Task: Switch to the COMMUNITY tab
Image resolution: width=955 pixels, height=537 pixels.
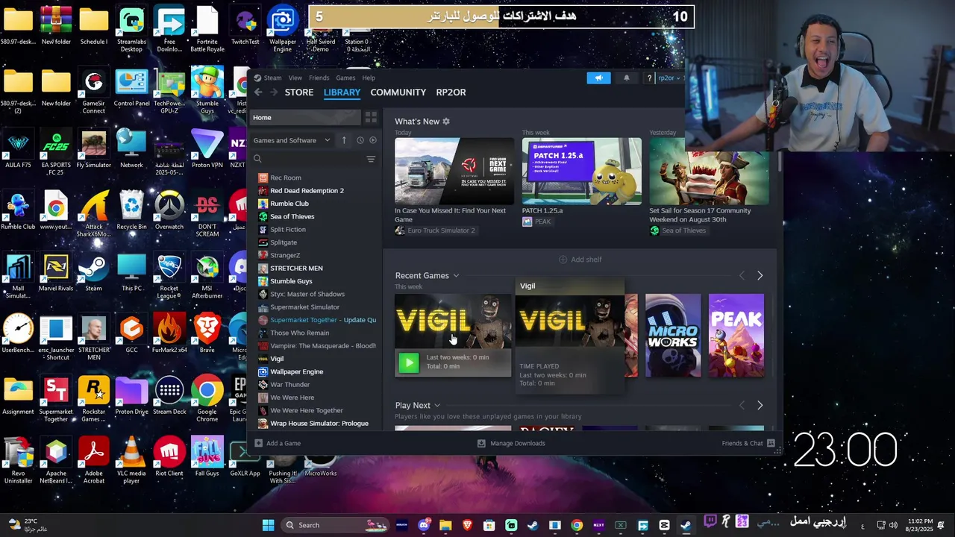Action: pos(398,92)
